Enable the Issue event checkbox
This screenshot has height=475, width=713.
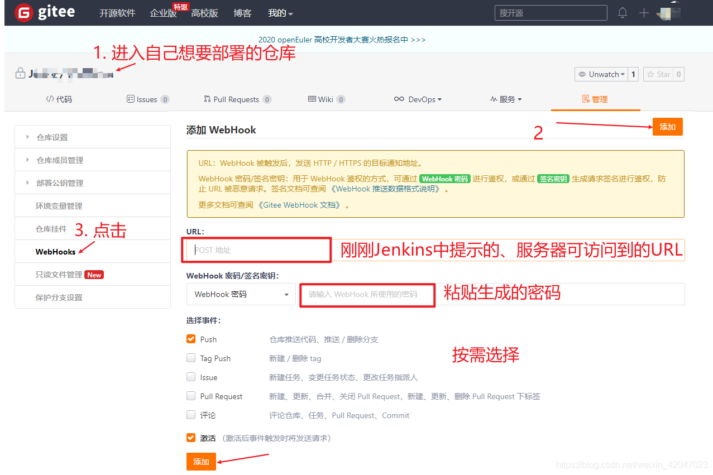pos(191,377)
